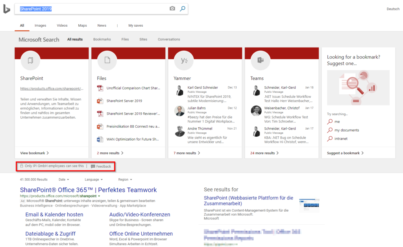Open 'NINTEX für SharePoint 2019' Yammer message

209,99
